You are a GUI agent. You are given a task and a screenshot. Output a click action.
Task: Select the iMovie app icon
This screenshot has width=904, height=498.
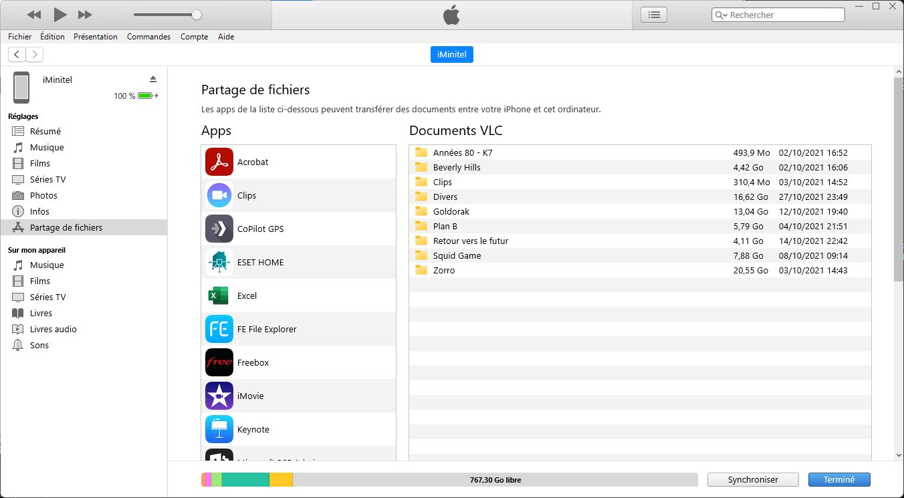[x=219, y=396]
